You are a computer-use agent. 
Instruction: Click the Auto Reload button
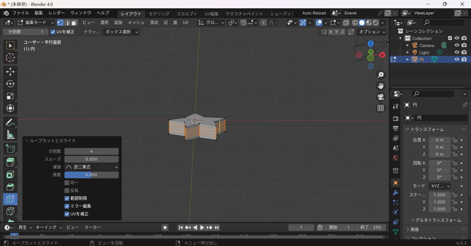coord(314,13)
